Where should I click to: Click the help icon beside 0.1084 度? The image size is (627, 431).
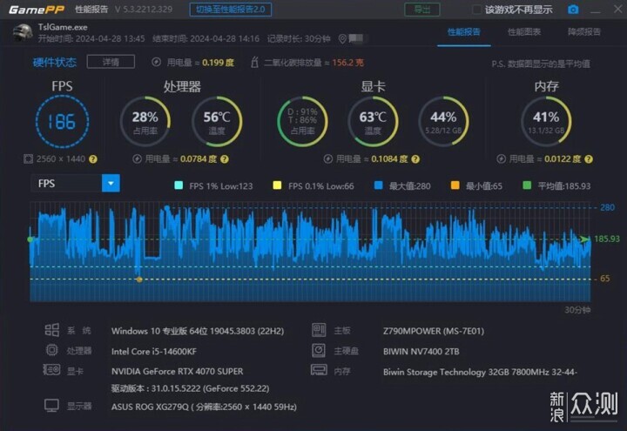(415, 159)
